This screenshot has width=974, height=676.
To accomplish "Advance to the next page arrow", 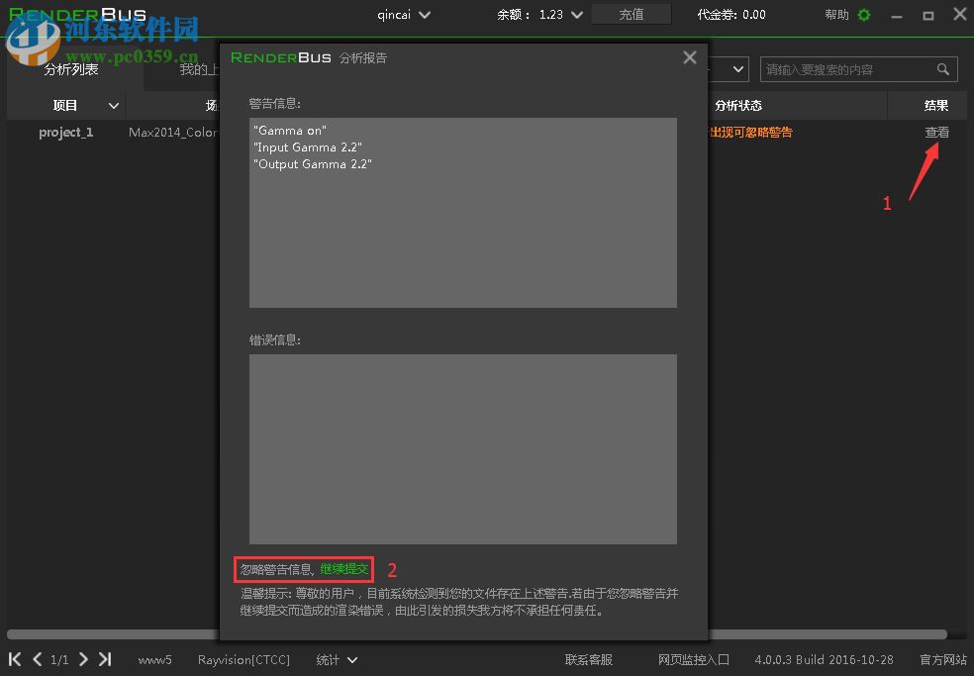I will coord(83,659).
